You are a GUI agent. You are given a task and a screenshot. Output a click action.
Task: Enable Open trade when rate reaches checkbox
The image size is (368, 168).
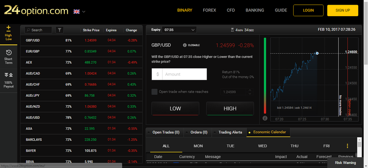pos(154,92)
